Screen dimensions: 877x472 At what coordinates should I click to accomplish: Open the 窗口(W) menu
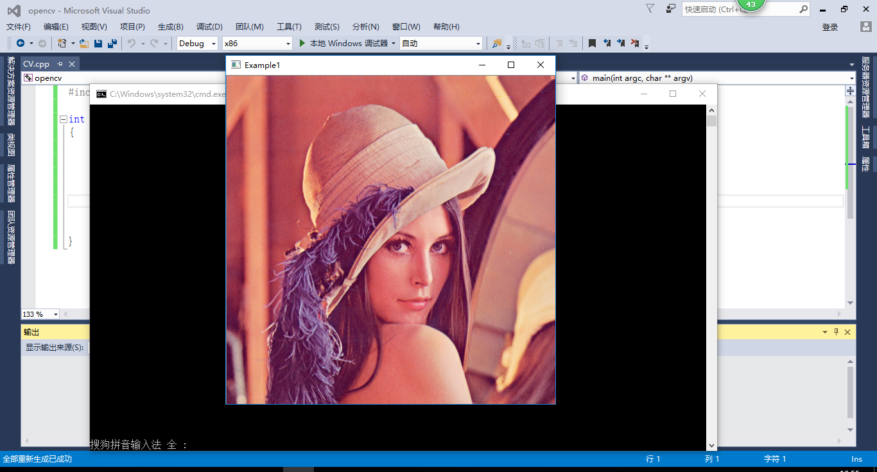406,26
